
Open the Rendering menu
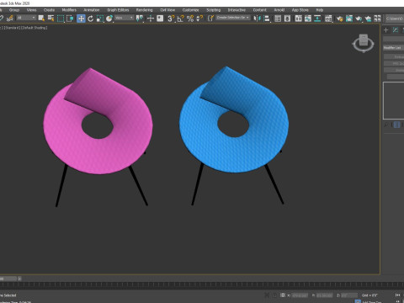point(144,10)
